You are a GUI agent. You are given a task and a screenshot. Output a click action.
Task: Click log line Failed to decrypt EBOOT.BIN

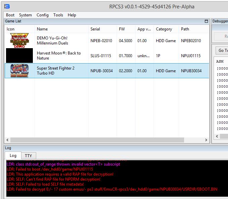tap(112, 189)
